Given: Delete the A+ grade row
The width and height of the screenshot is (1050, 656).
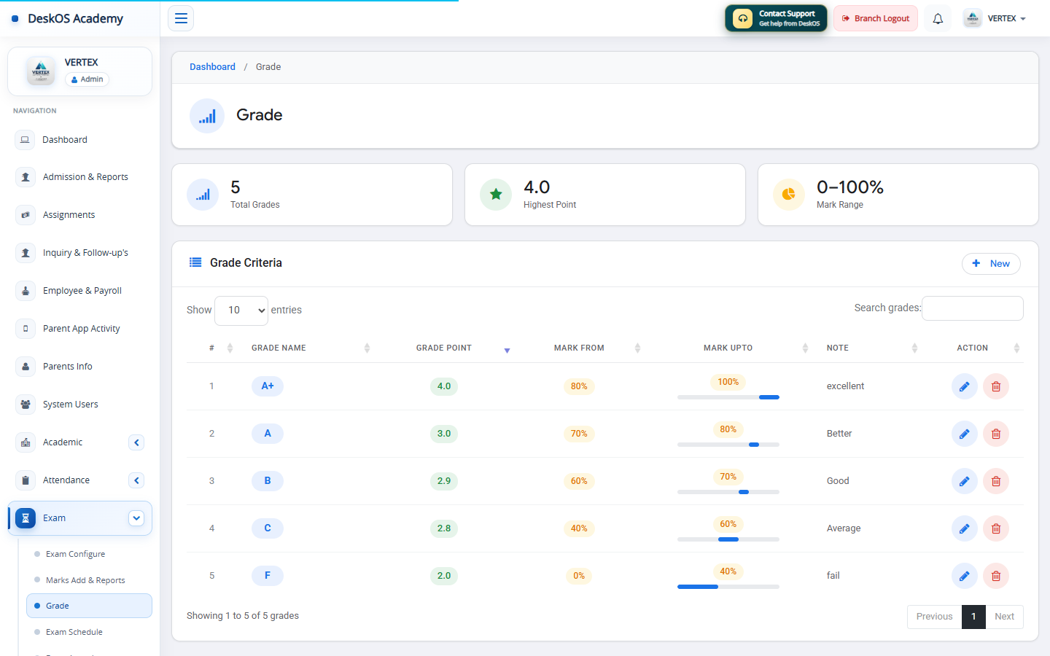Looking at the screenshot, I should tap(996, 386).
